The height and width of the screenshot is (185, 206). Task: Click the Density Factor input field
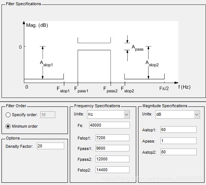50,146
